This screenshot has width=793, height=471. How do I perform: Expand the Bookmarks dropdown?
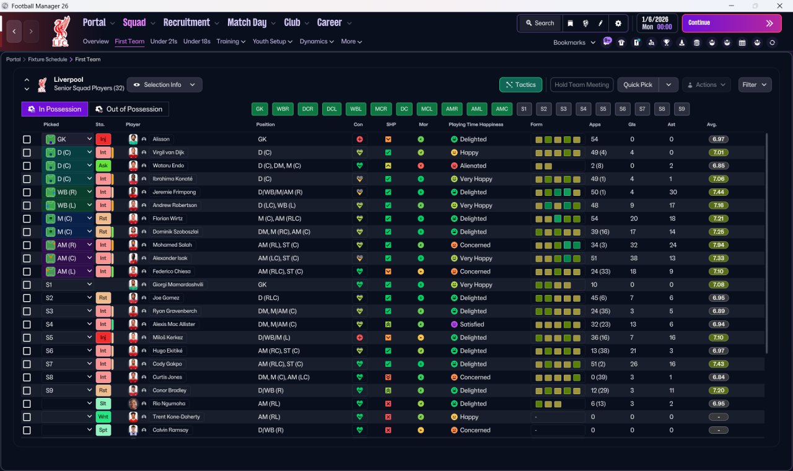click(x=574, y=42)
